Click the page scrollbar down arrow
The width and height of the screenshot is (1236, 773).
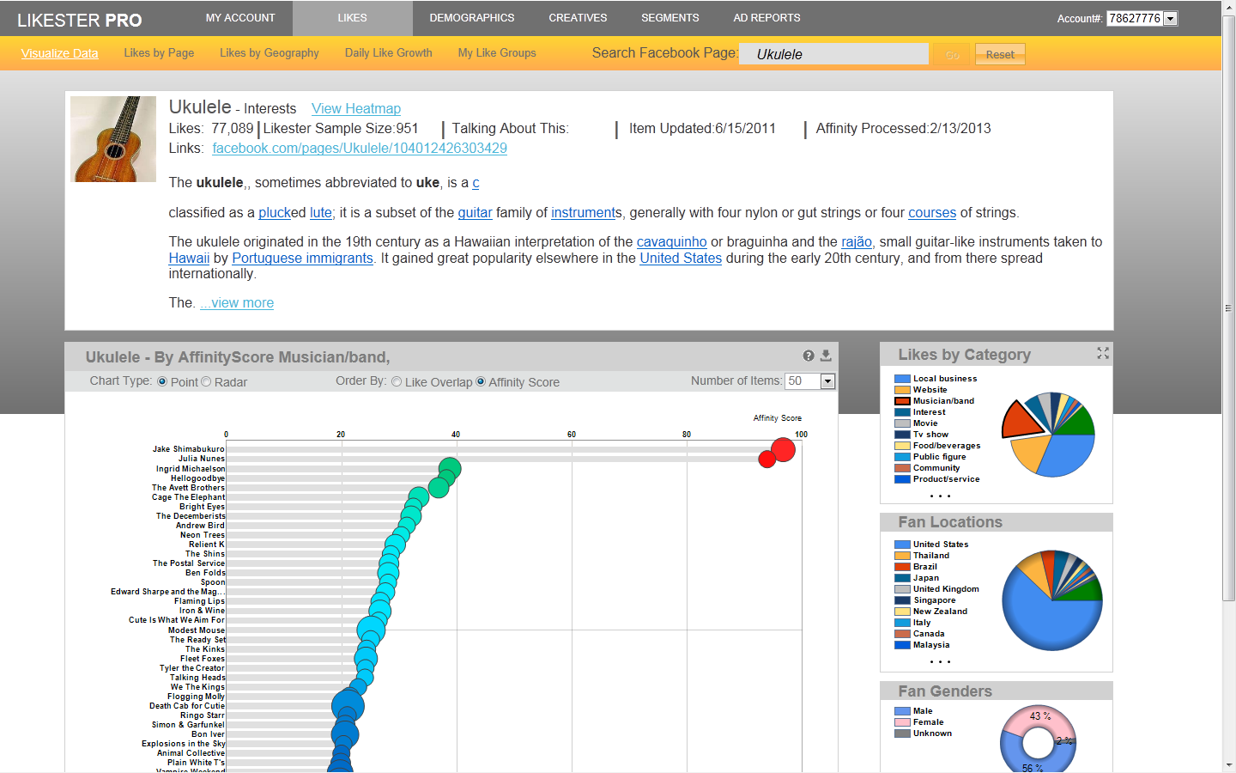click(1228, 764)
